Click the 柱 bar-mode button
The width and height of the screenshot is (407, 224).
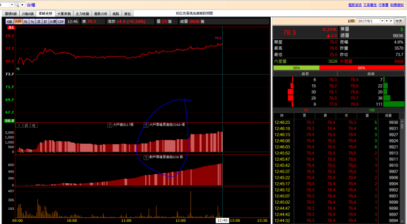[x=34, y=126]
